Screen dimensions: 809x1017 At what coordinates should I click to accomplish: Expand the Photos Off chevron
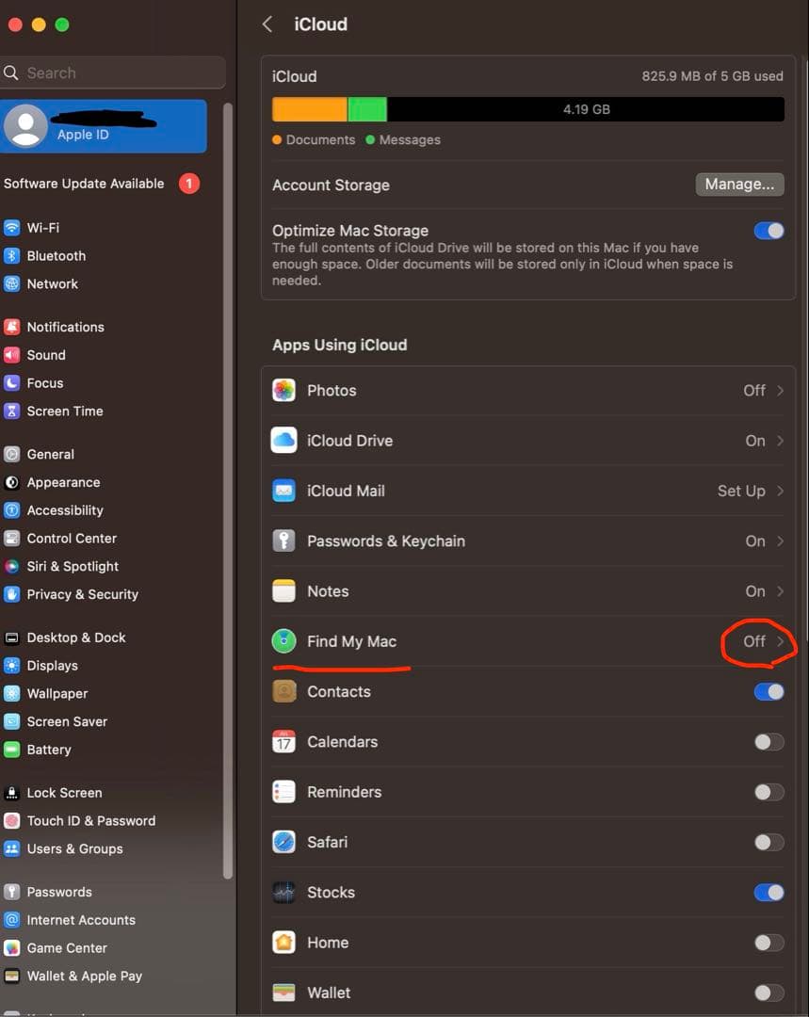780,391
